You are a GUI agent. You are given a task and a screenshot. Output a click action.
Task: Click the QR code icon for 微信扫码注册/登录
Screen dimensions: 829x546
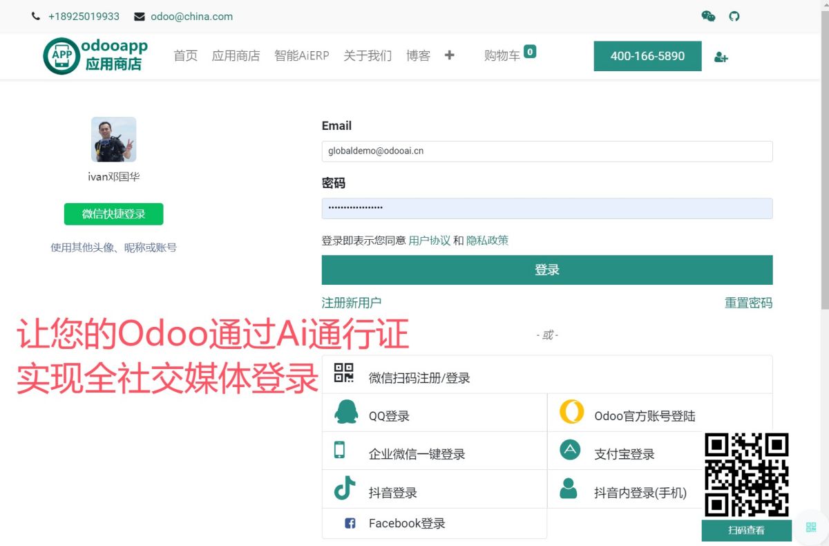[343, 373]
